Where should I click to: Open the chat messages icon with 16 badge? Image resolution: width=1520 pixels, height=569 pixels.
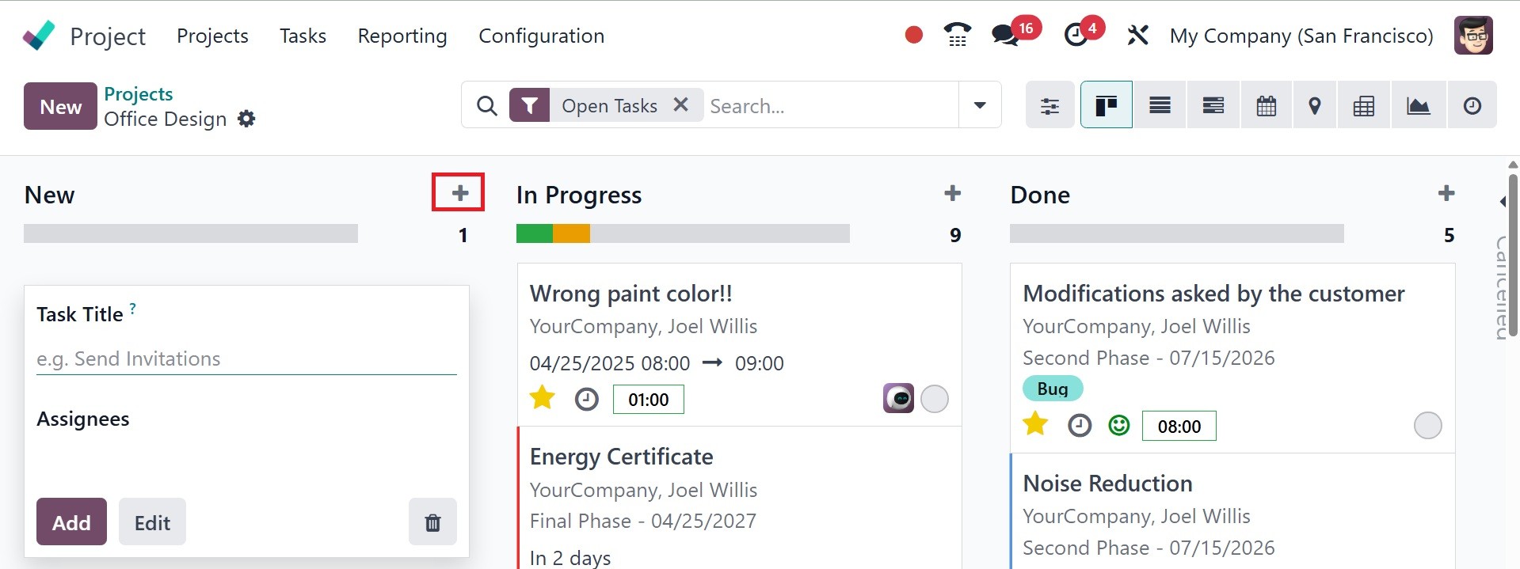pos(1006,36)
